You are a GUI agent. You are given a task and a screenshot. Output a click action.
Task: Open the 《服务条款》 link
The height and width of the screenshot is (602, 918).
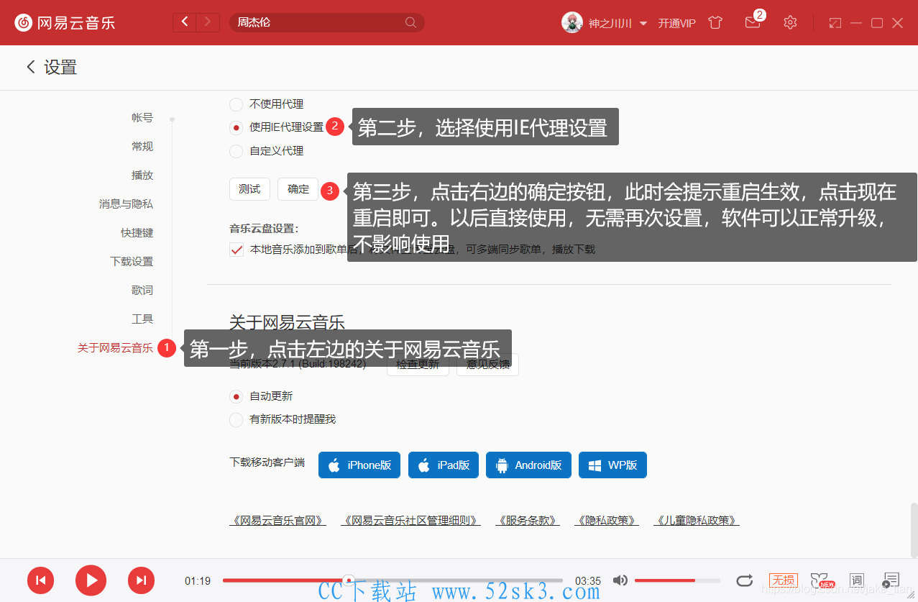(x=528, y=521)
